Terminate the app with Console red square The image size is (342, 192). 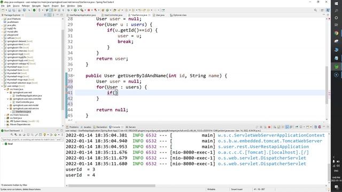coord(269,127)
